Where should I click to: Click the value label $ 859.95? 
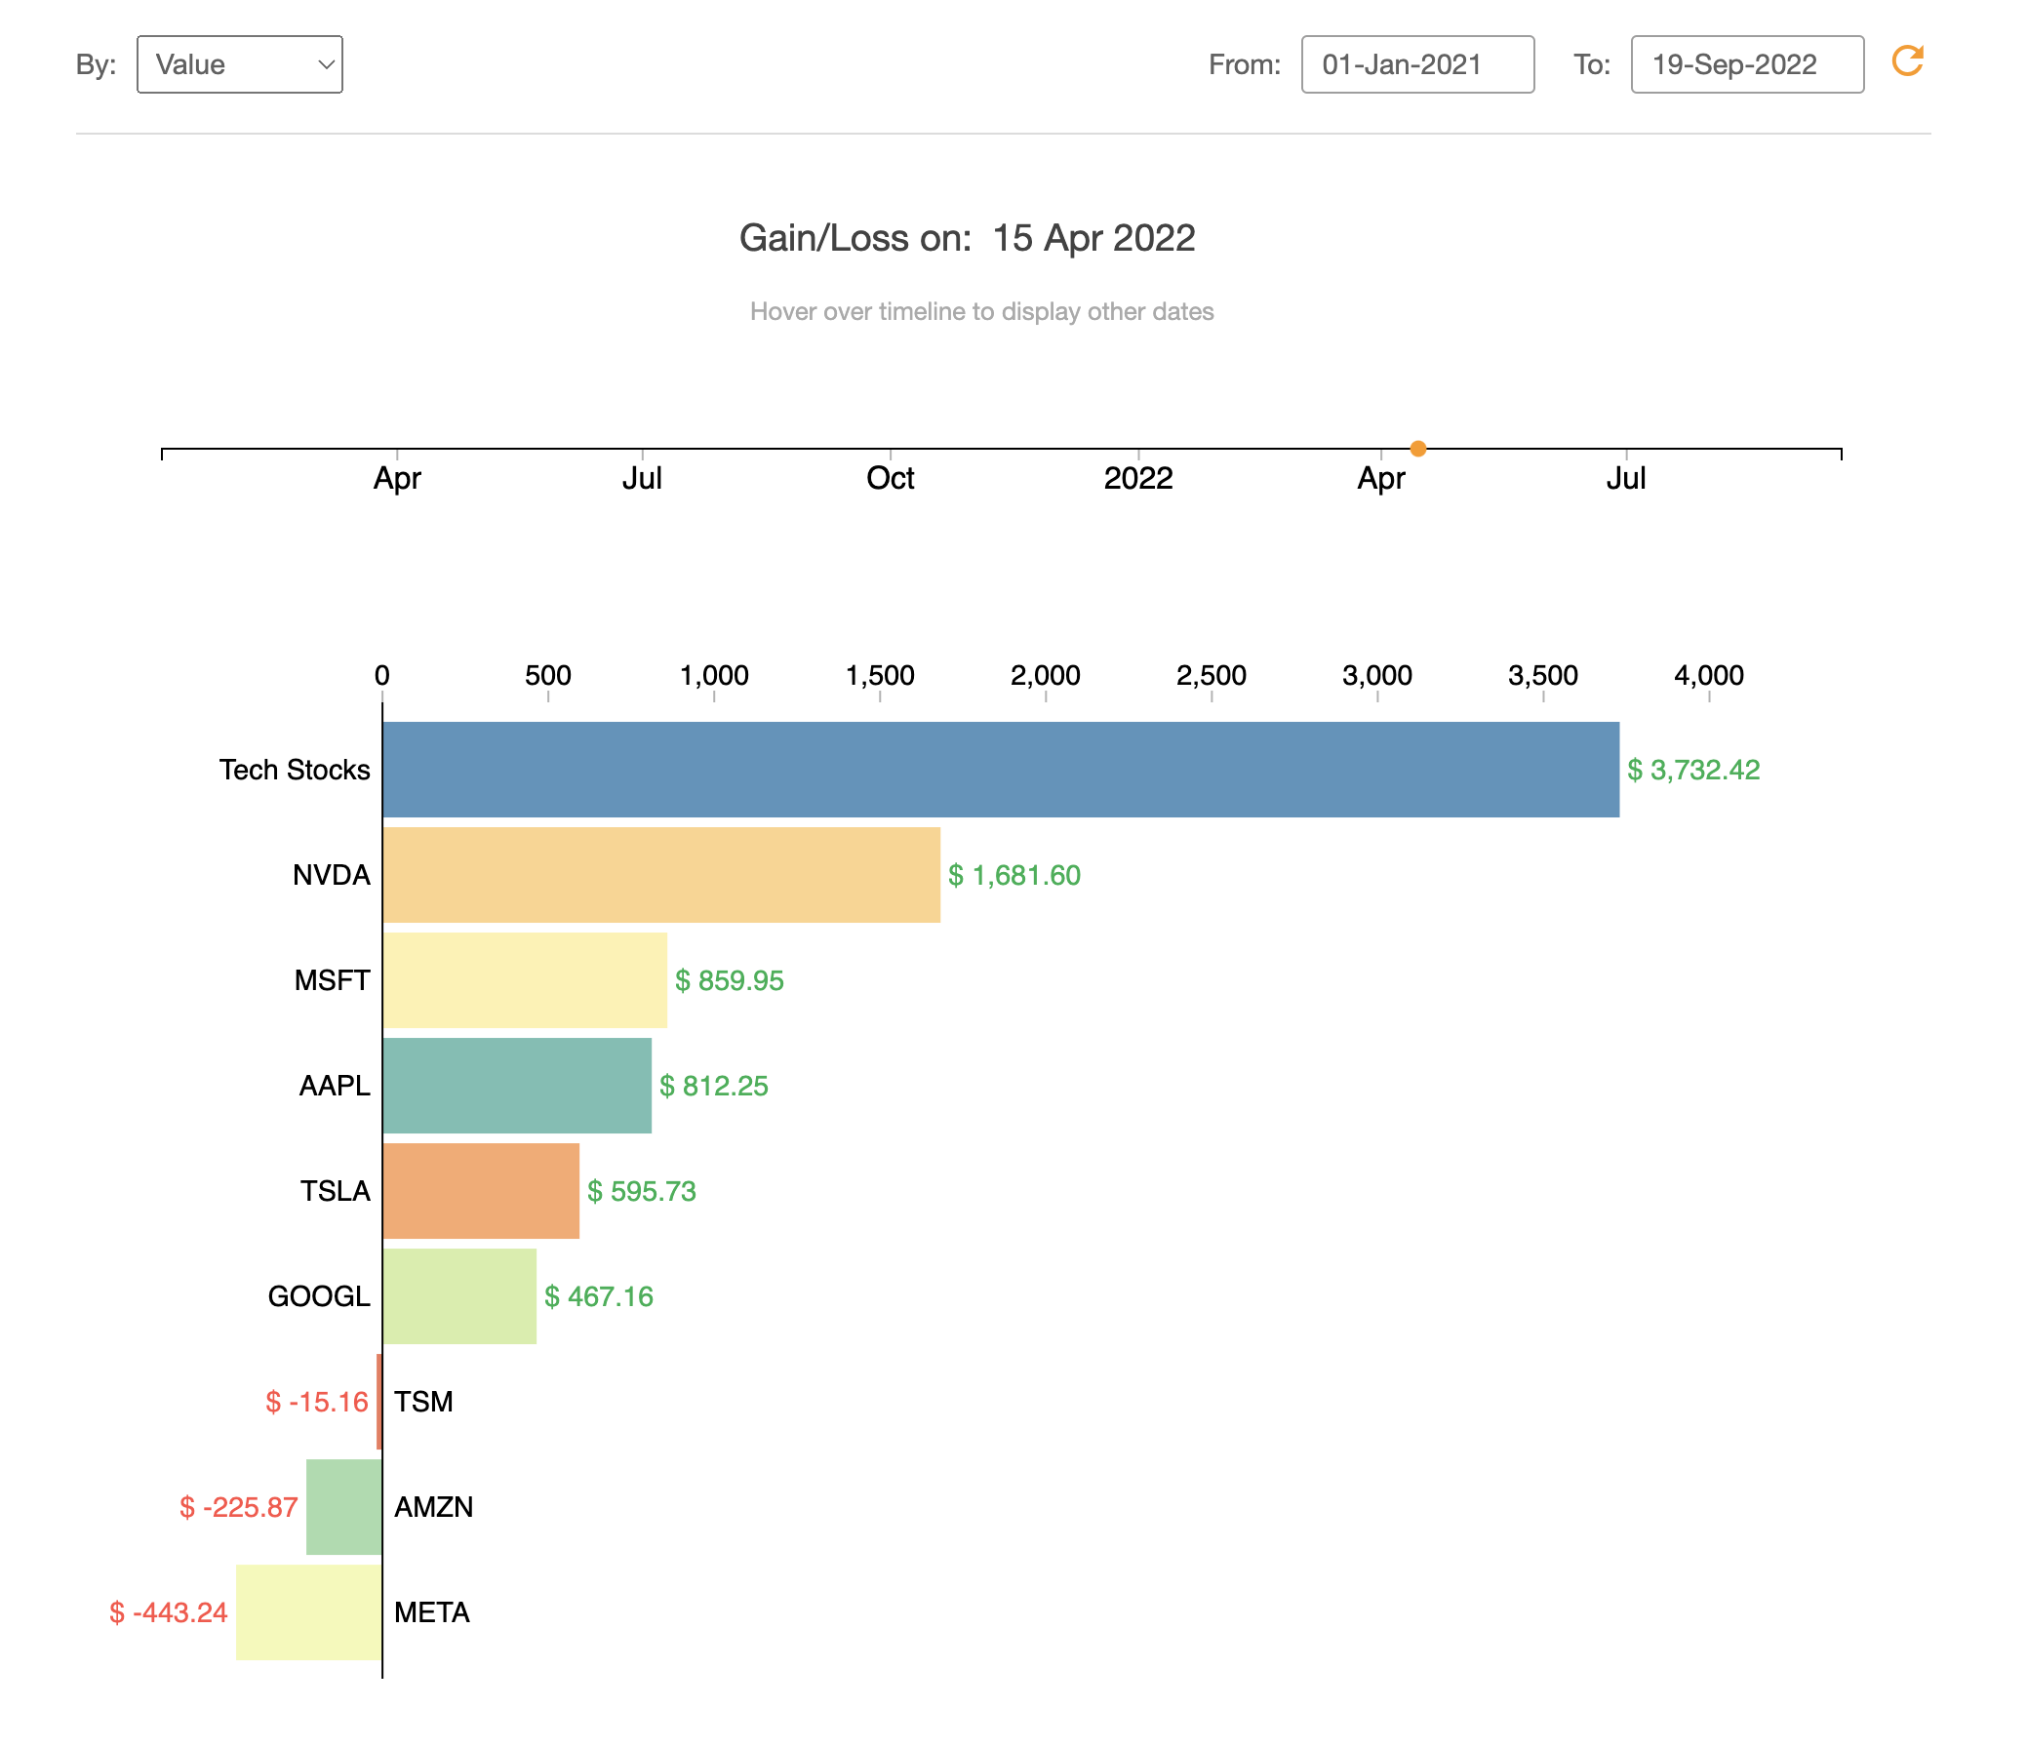(730, 980)
